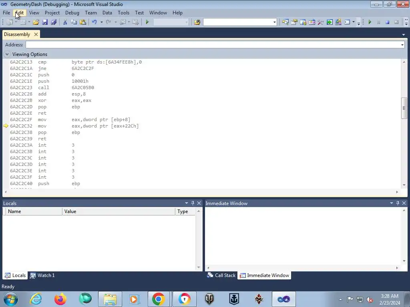The height and width of the screenshot is (307, 410).
Task: Open the Properties Window toolbar icon
Action: coord(294,22)
